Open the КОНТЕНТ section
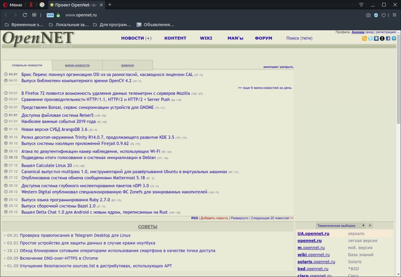Image resolution: width=401 pixels, height=277 pixels. click(175, 38)
